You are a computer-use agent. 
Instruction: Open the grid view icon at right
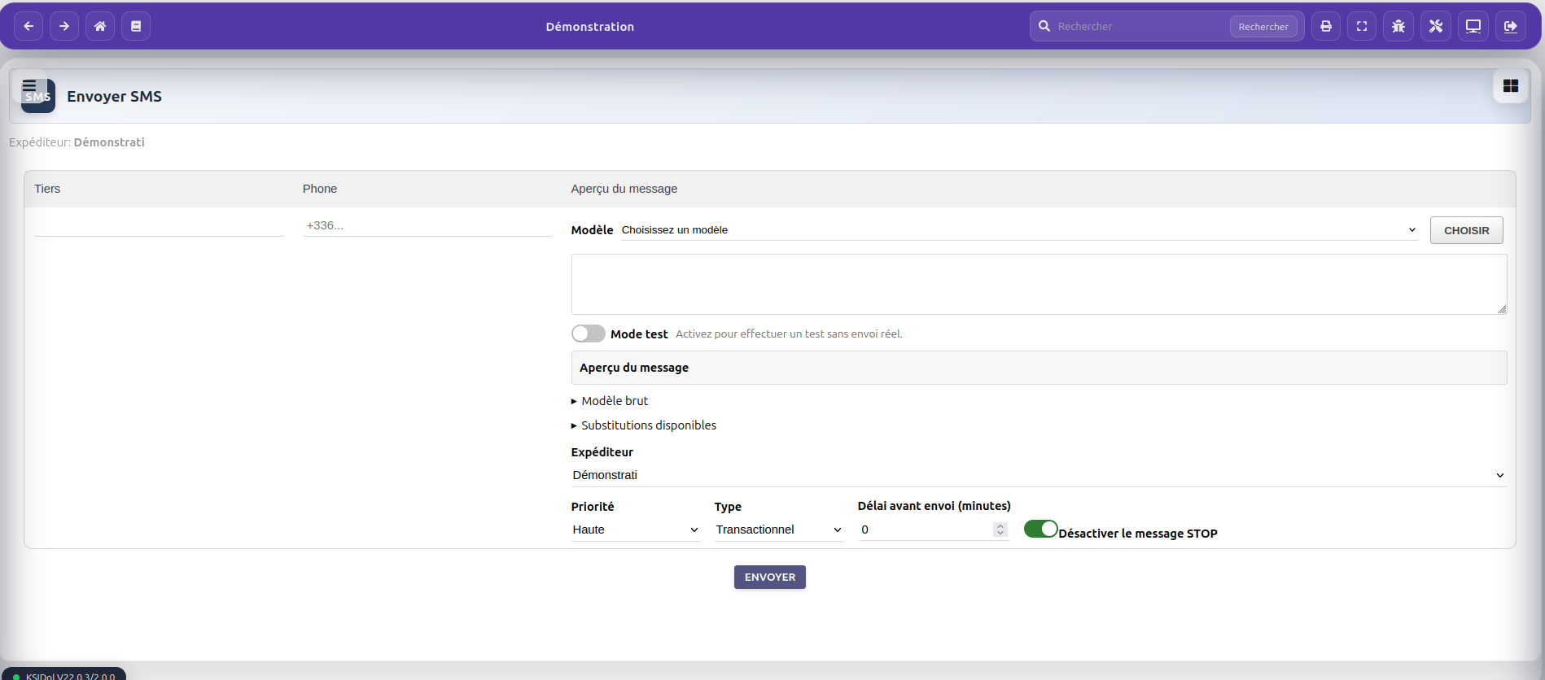click(x=1511, y=86)
